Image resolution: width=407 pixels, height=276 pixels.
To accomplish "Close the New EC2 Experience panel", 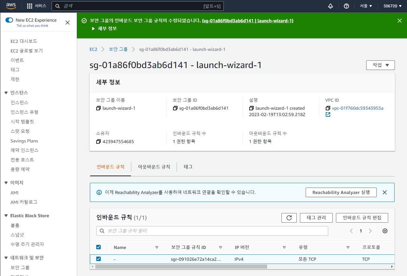I will point(68,23).
